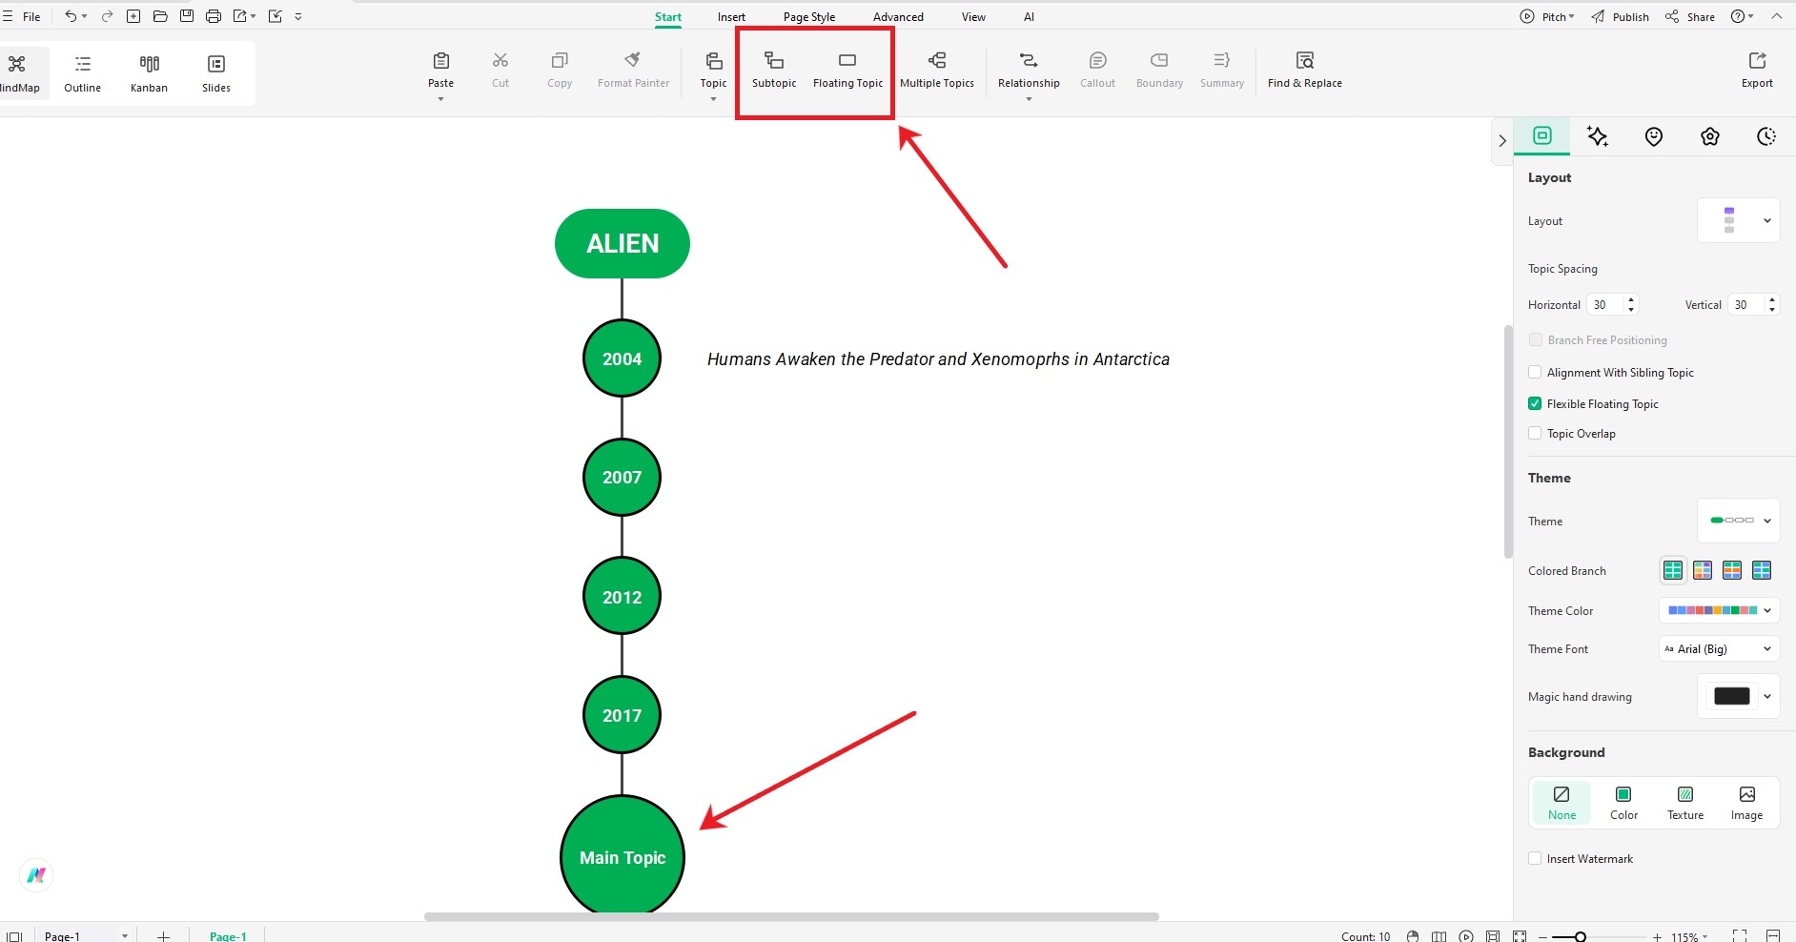The height and width of the screenshot is (942, 1796).
Task: Open the 115% zoom level dropdown
Action: tap(1689, 937)
